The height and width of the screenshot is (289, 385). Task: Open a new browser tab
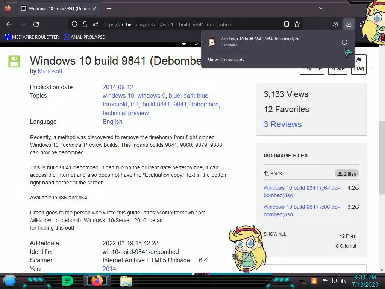pos(109,9)
